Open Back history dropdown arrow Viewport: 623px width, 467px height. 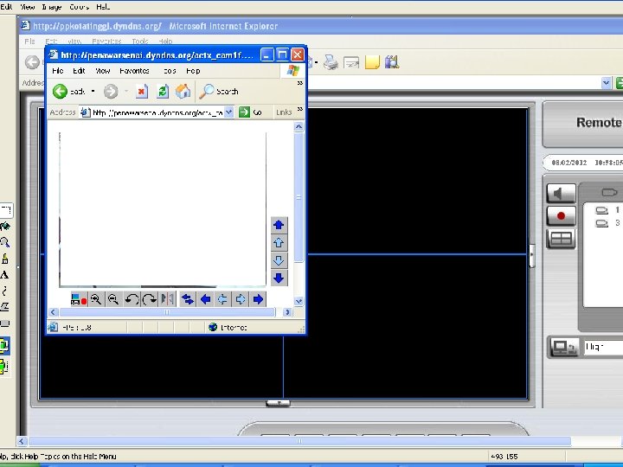(x=93, y=92)
